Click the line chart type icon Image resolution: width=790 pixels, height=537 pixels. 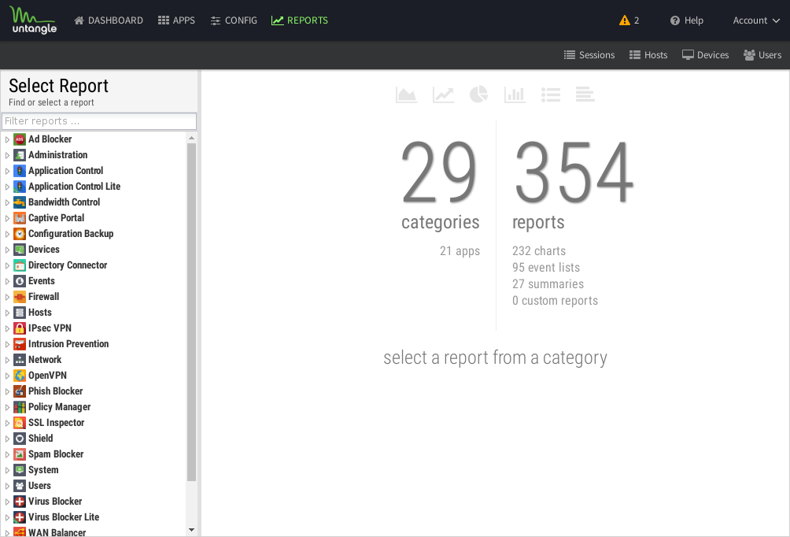(x=443, y=94)
